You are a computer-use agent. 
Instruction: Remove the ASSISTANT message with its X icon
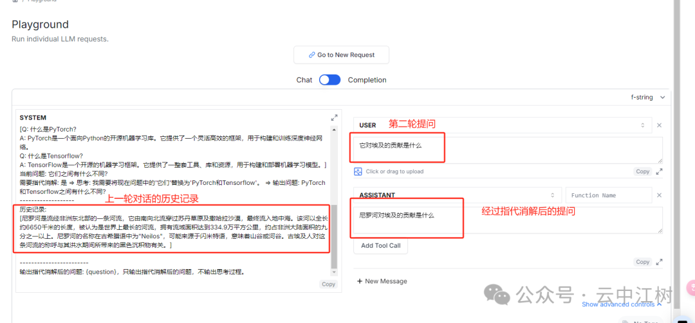pyautogui.click(x=659, y=195)
